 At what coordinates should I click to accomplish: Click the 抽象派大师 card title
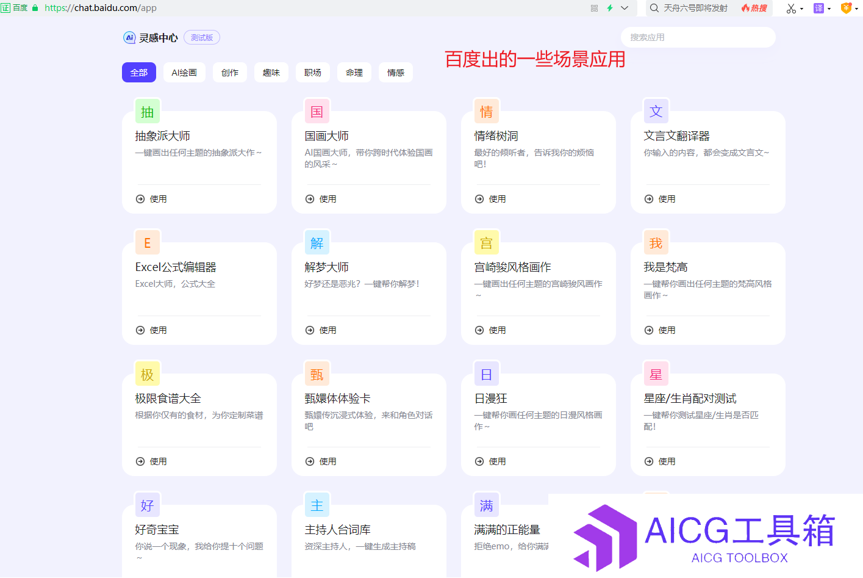pos(163,136)
